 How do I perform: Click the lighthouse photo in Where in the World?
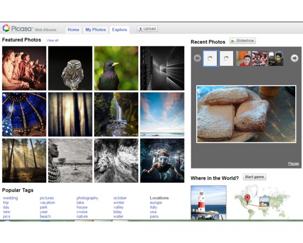208,203
